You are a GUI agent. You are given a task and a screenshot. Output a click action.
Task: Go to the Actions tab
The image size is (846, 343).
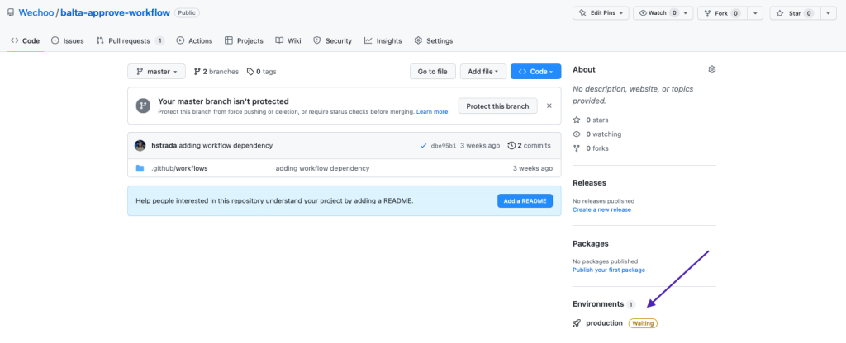(x=194, y=40)
